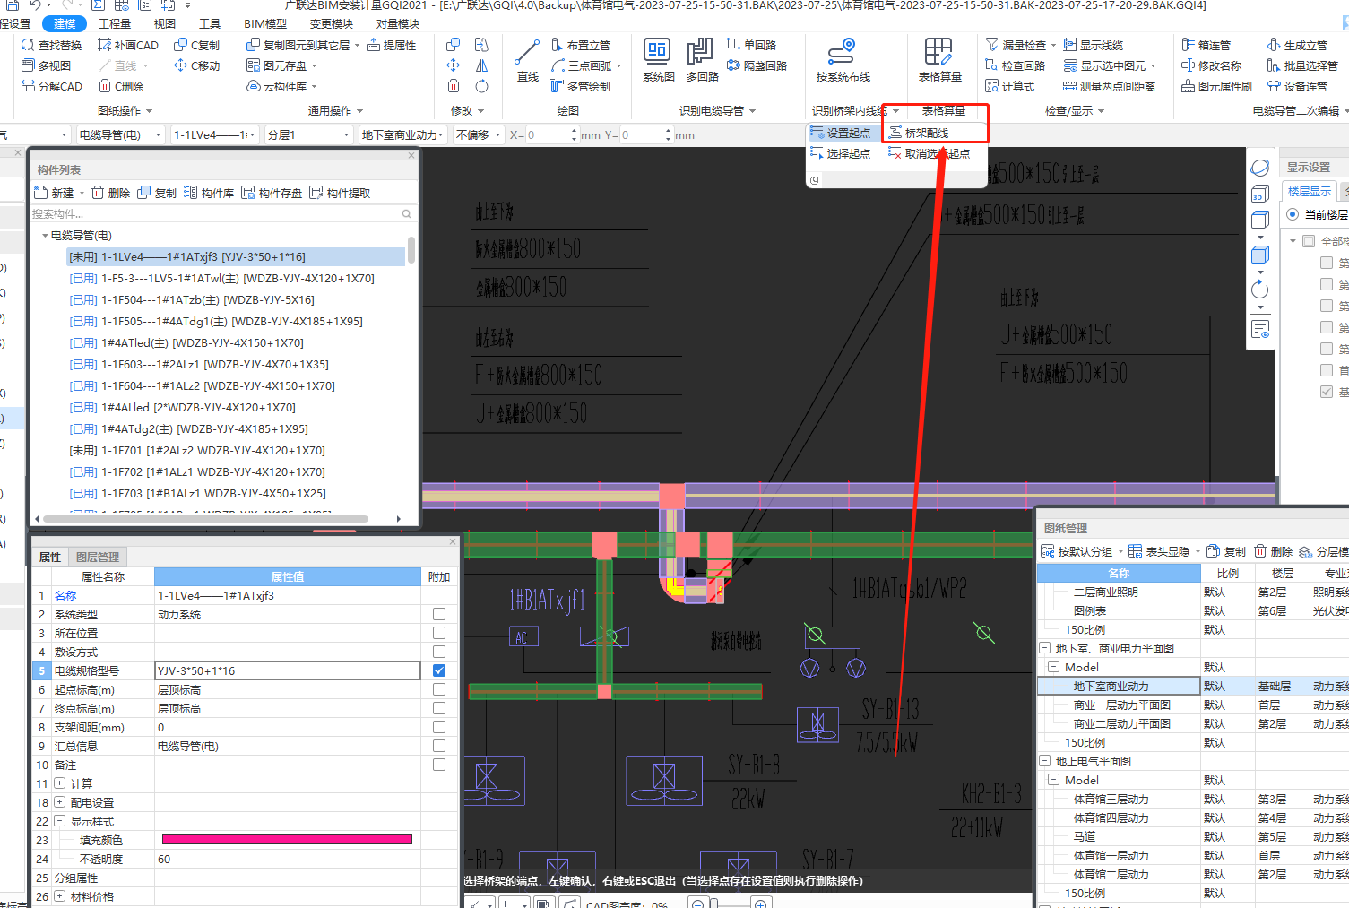Click 按默认分组 in 图纸管理 panel
The width and height of the screenshot is (1349, 908).
click(1077, 551)
